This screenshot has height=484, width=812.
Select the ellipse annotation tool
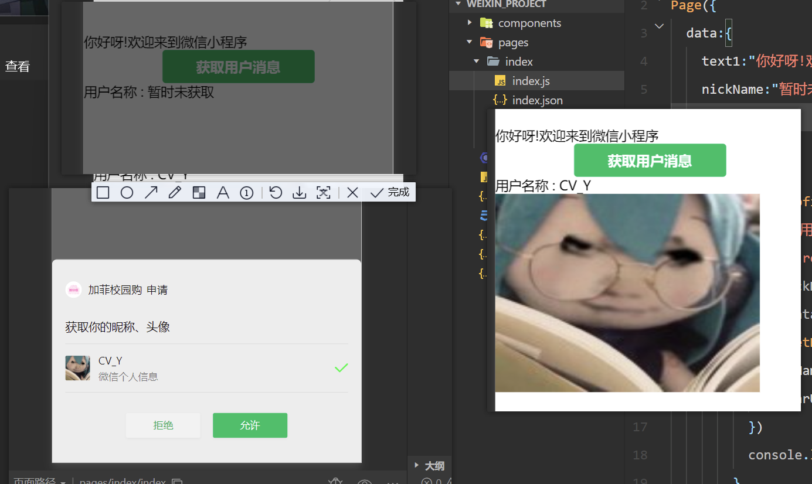(127, 192)
